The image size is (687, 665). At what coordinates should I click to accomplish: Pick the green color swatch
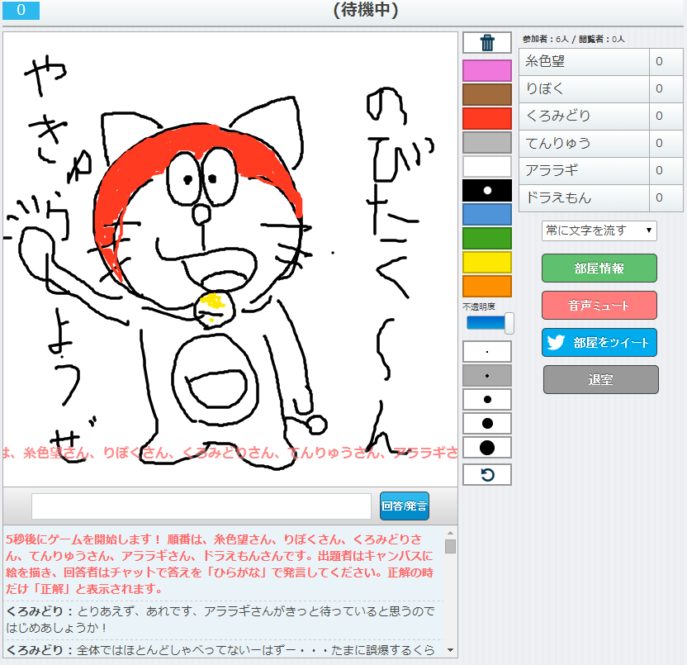(487, 239)
